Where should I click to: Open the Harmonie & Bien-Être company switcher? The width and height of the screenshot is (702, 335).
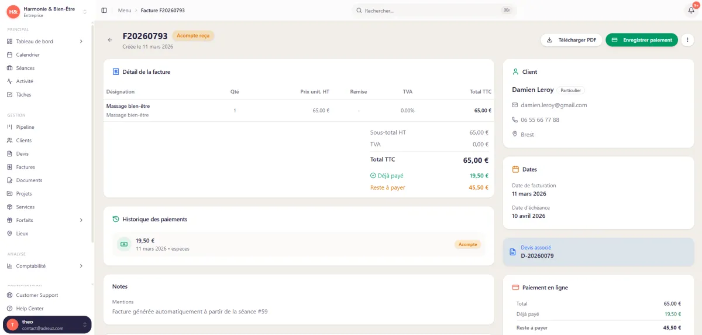(x=47, y=12)
